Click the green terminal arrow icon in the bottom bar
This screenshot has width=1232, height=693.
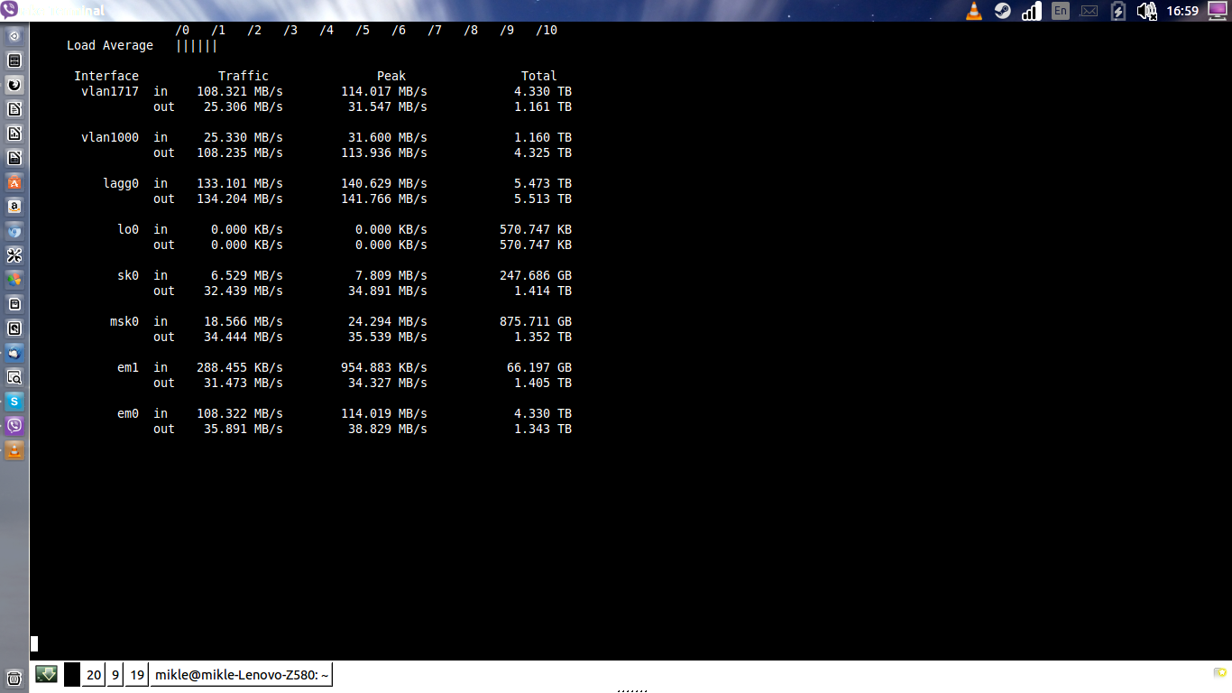pyautogui.click(x=46, y=674)
